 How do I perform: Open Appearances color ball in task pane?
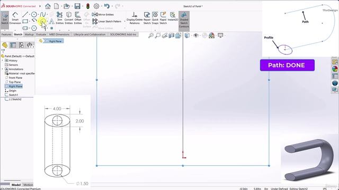(x=335, y=69)
